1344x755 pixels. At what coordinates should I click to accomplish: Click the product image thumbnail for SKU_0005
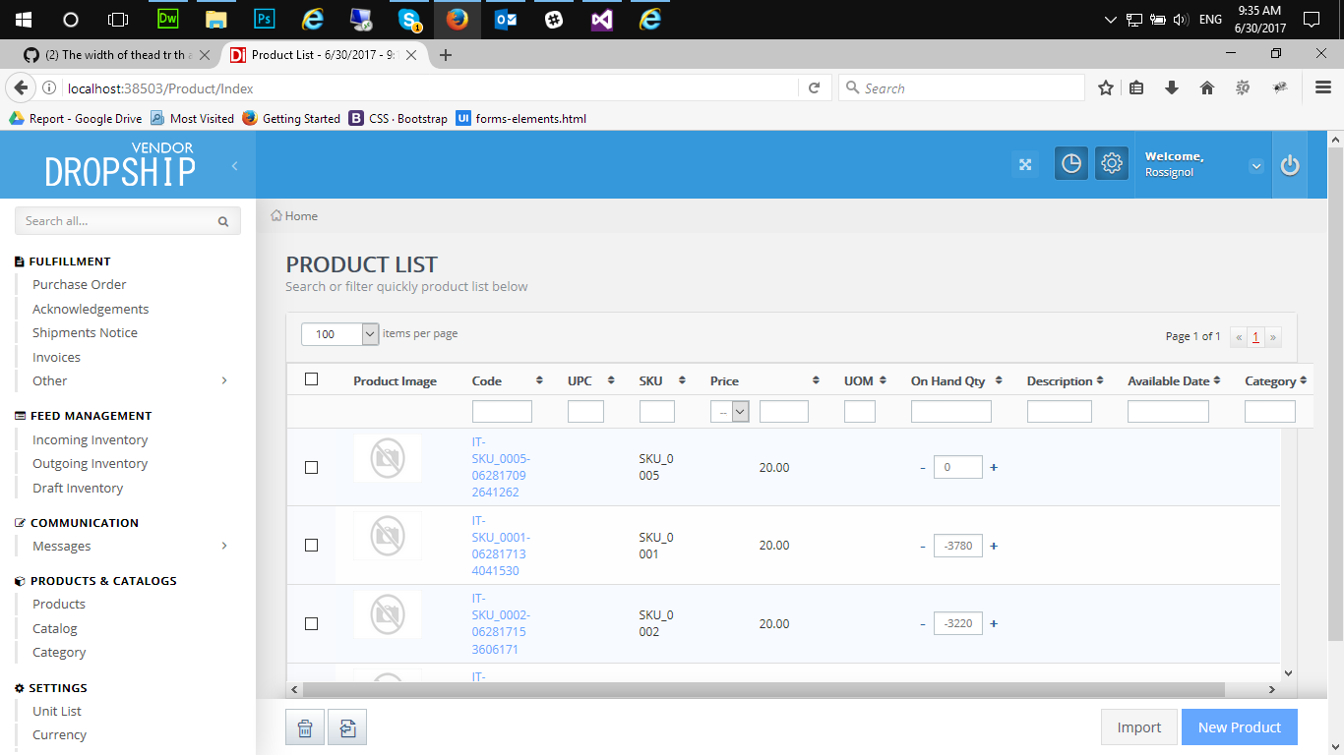pos(388,458)
